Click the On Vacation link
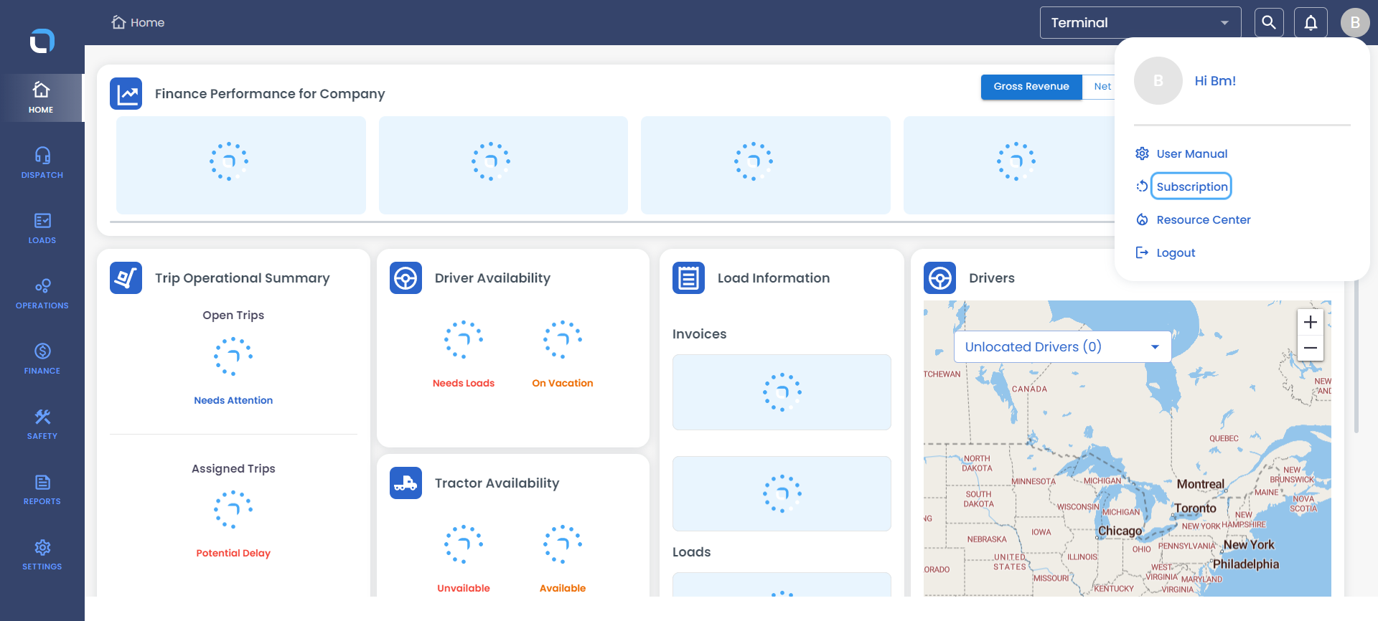This screenshot has height=621, width=1378. 563,383
